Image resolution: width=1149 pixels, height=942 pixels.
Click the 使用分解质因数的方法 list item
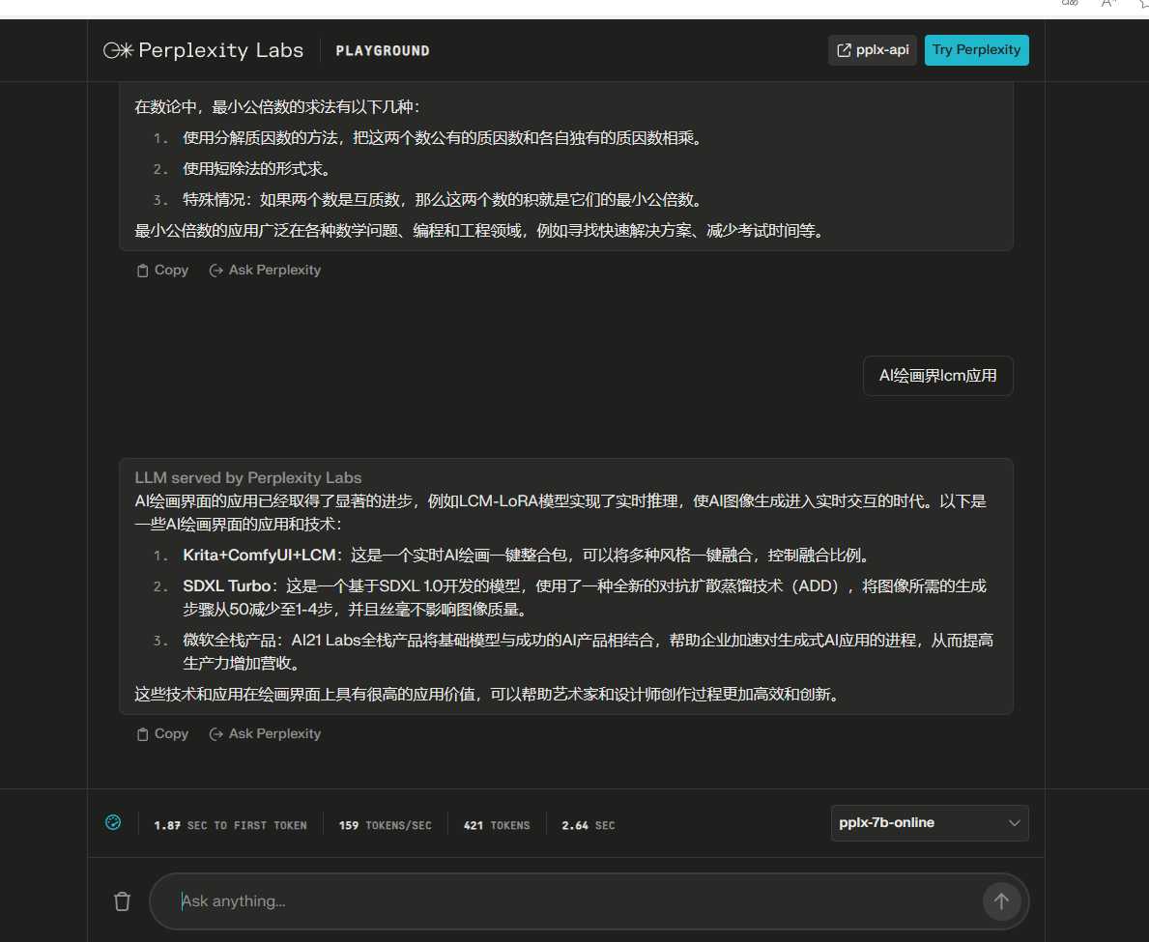click(444, 138)
